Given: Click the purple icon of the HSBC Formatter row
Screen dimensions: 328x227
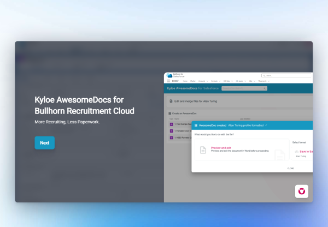Looking at the screenshot, I should 171,138.
